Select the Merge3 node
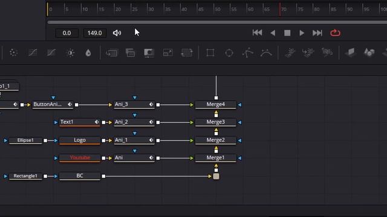387x217 pixels. (x=215, y=122)
